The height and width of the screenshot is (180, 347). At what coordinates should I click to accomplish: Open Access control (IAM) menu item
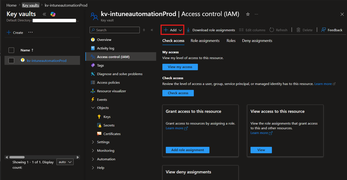coord(121,56)
